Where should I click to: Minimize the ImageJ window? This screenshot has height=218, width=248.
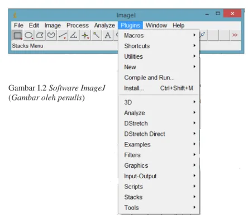tap(207, 14)
